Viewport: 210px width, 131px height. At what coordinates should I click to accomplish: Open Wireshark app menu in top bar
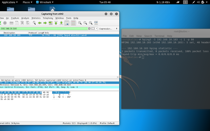(x=45, y=2)
